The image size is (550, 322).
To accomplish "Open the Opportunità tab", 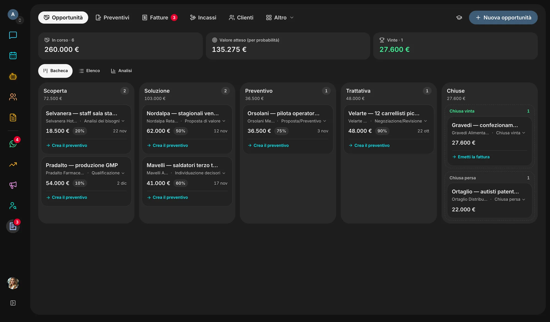I will (63, 18).
